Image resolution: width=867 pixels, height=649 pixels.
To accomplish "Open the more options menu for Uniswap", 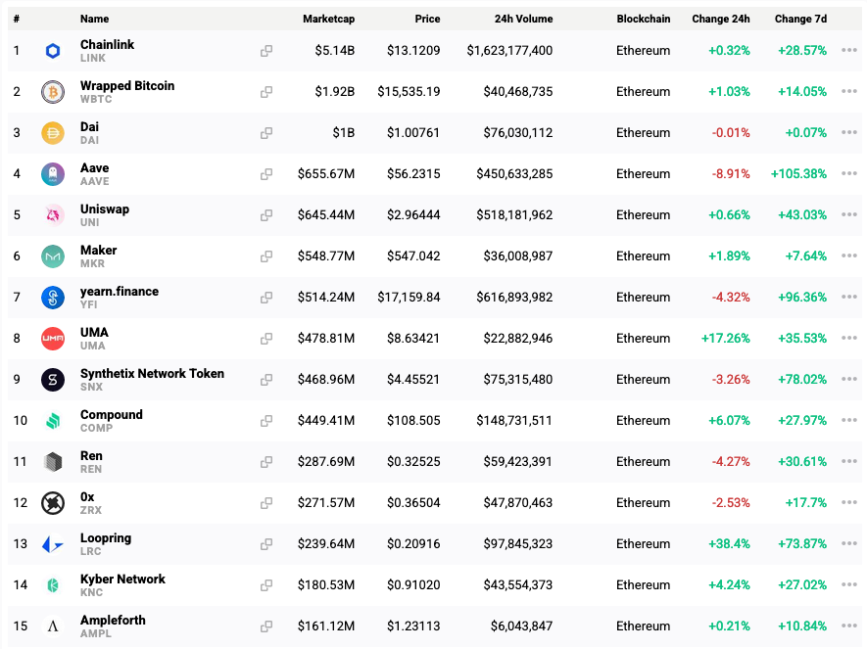I will point(849,214).
